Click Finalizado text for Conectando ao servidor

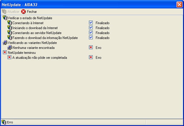(x=103, y=33)
